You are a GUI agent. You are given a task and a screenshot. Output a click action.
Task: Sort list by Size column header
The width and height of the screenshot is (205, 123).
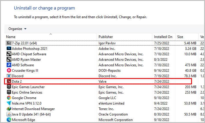pyautogui.click(x=180, y=37)
